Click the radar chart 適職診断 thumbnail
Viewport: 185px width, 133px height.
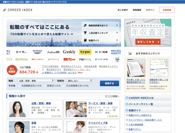click(159, 68)
